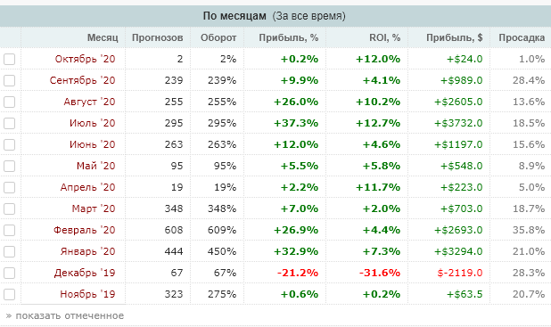Click the Месяц column header
Image resolution: width=551 pixels, height=327 pixels.
point(103,37)
